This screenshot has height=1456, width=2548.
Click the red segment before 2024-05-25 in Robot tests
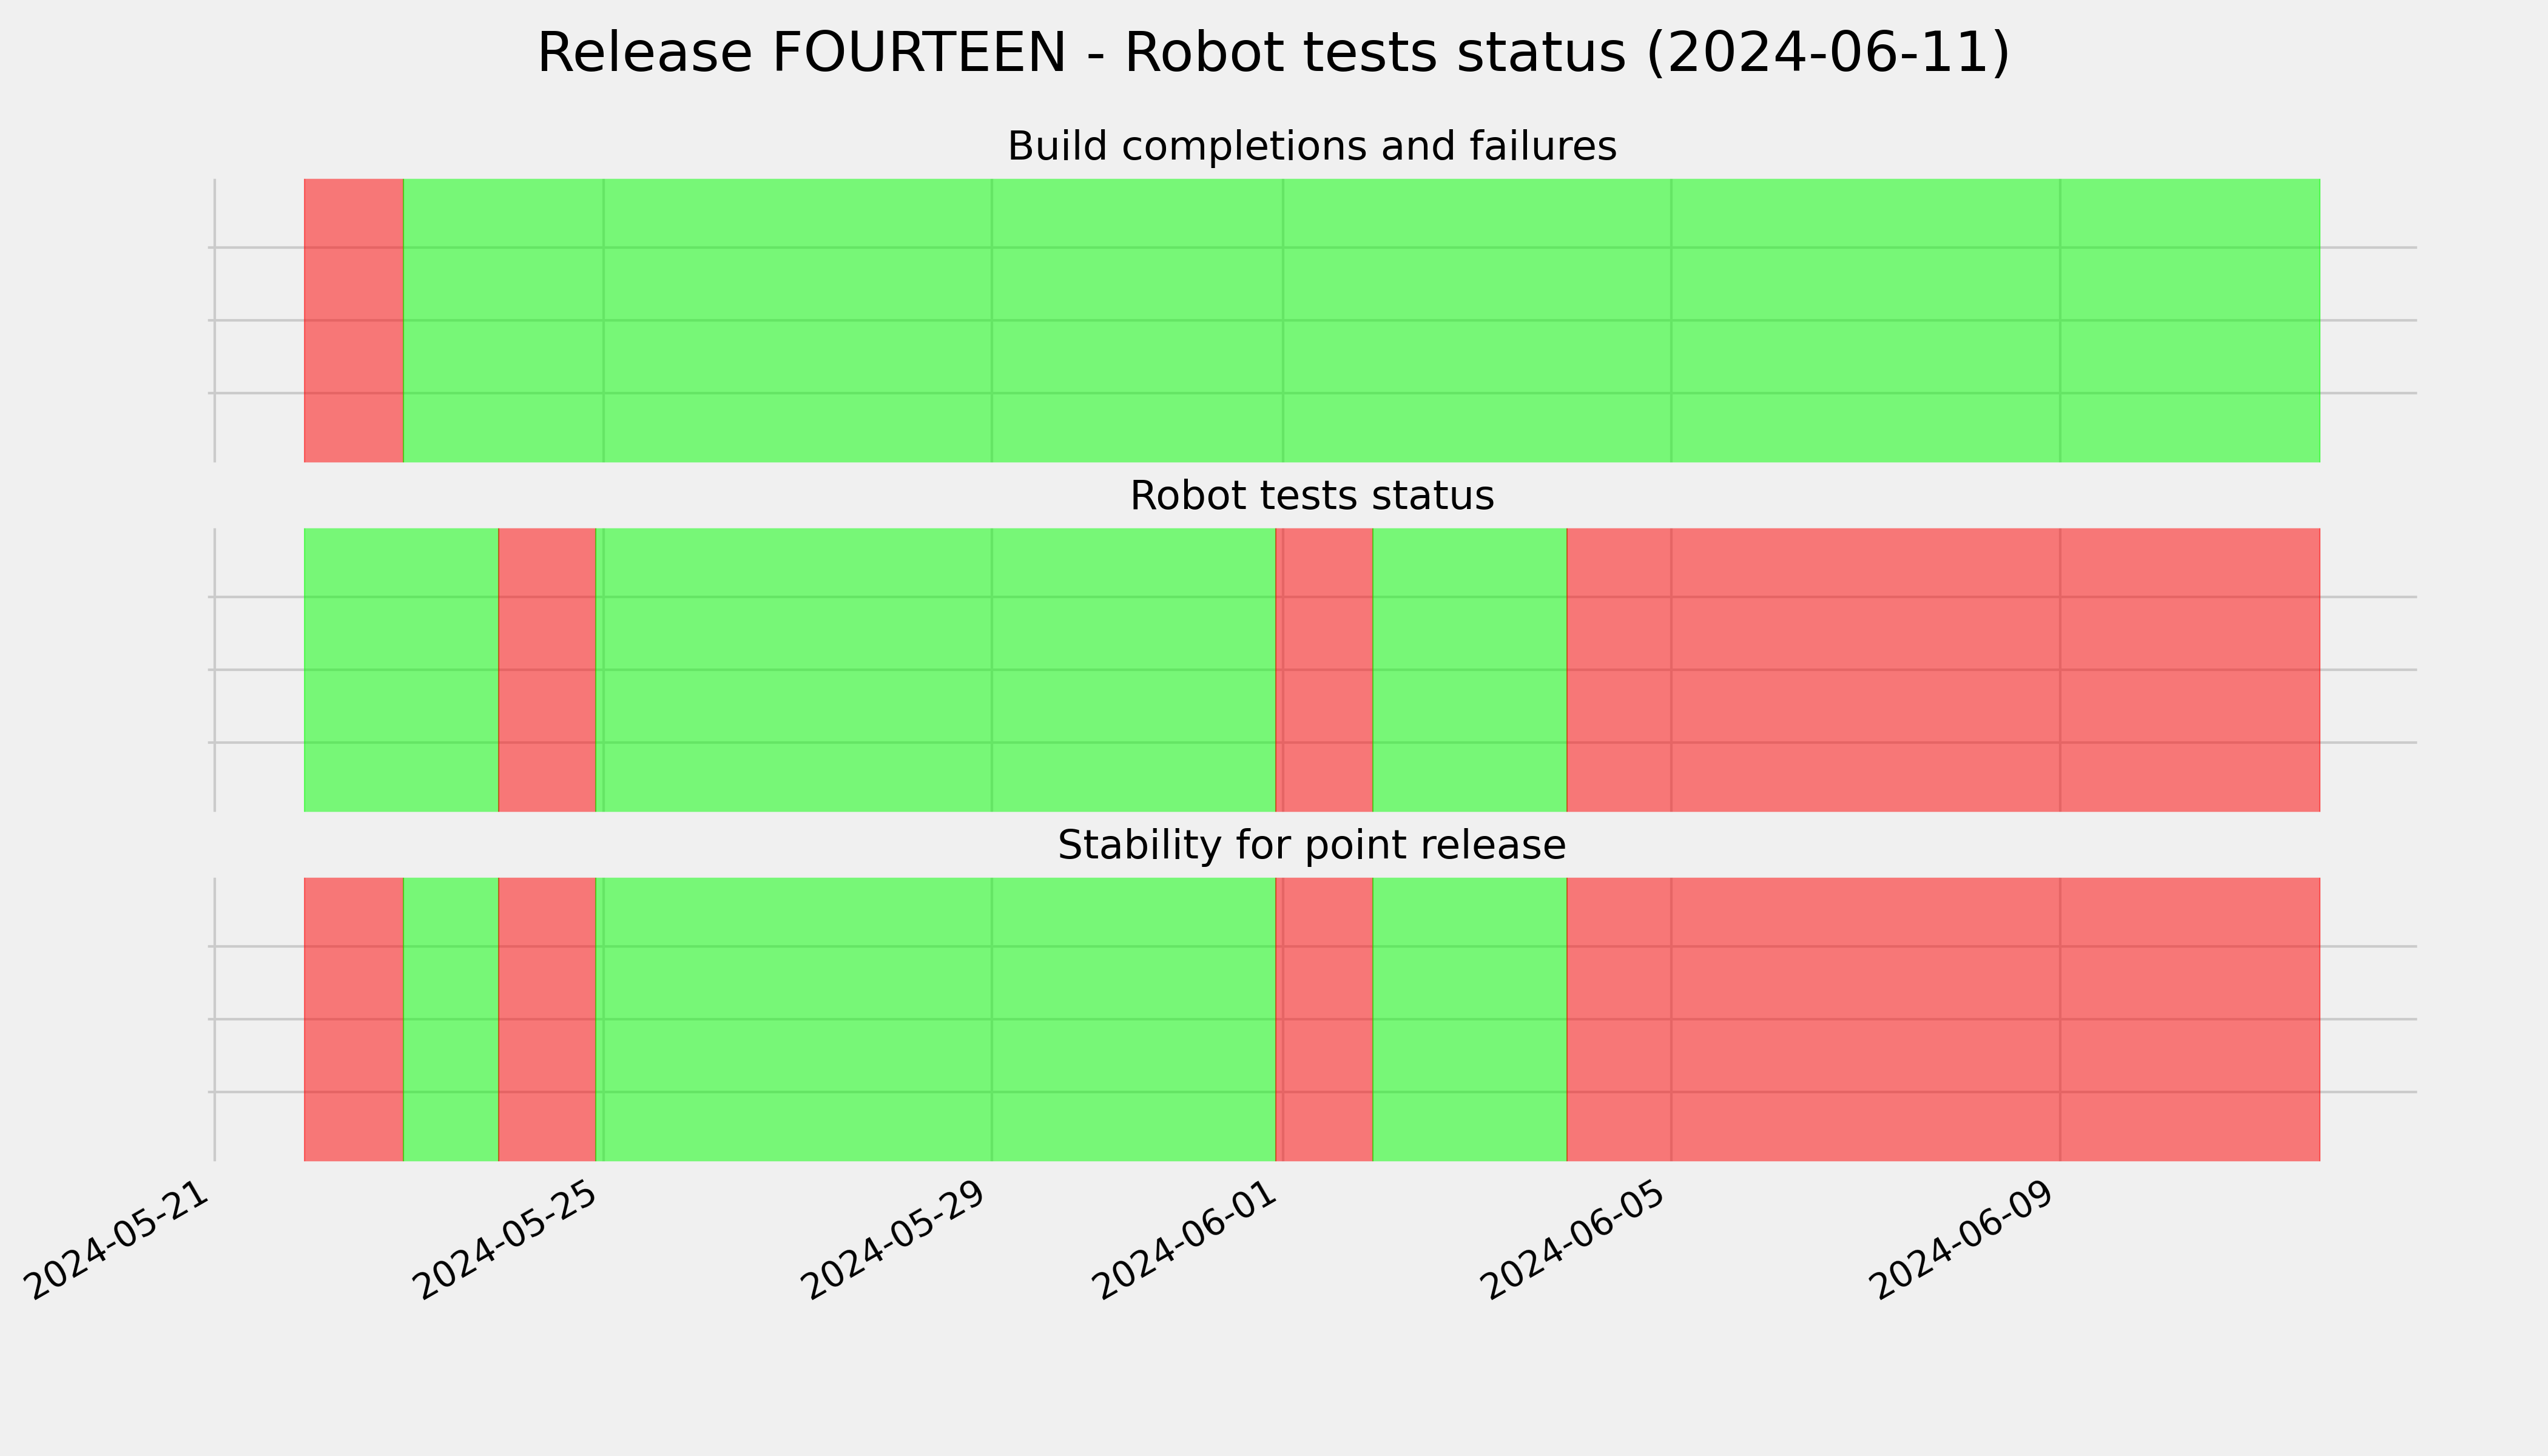click(x=547, y=670)
